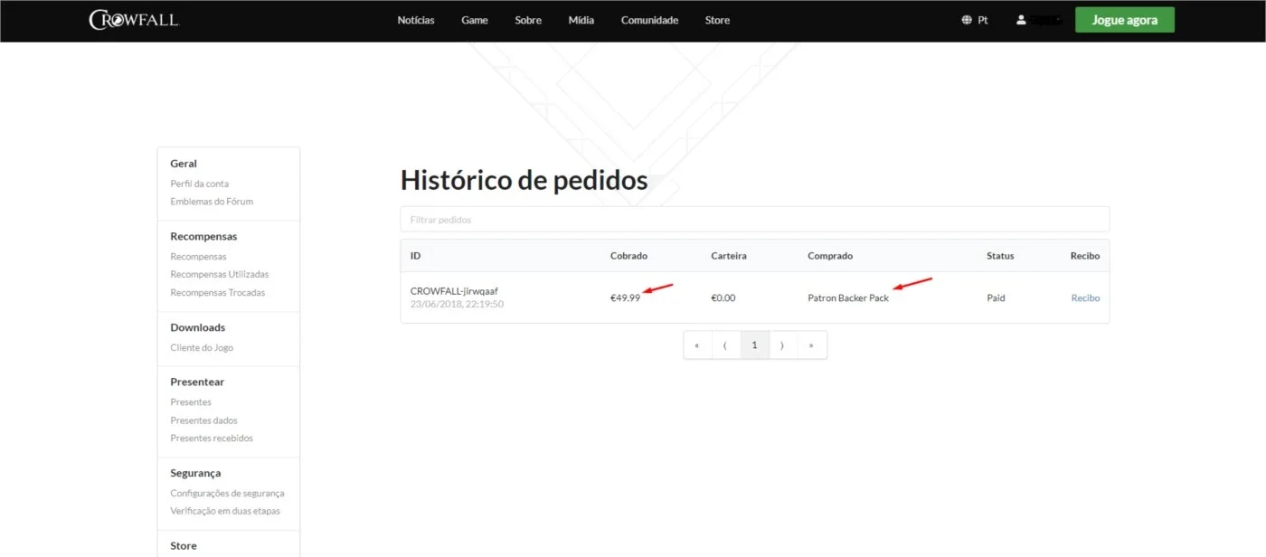Viewport: 1266px width, 557px height.
Task: Open Presentes recebidos link
Action: point(212,439)
